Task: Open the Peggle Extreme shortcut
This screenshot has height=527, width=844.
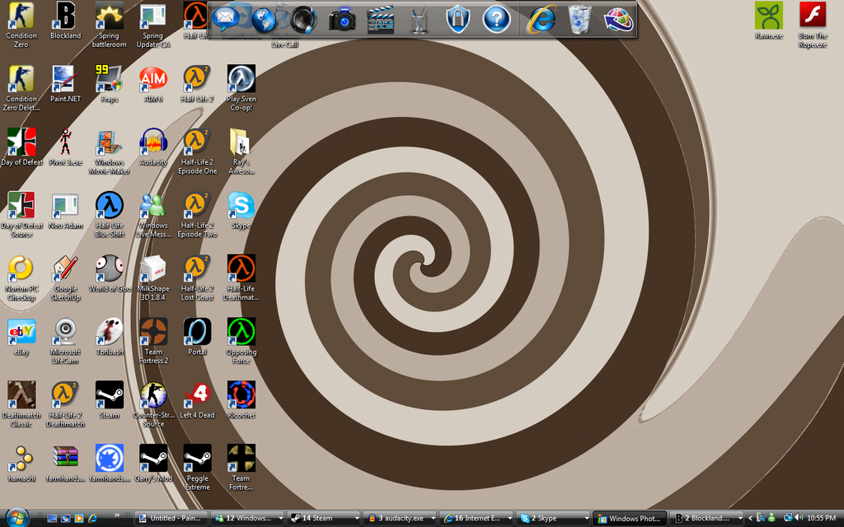Action: tap(198, 468)
